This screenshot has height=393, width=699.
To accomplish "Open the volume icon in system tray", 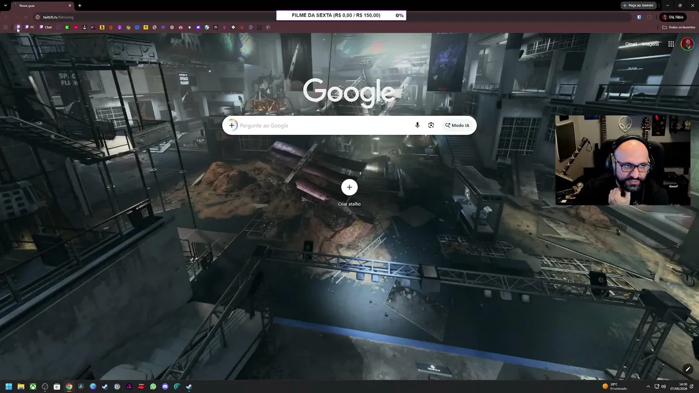I will point(664,386).
